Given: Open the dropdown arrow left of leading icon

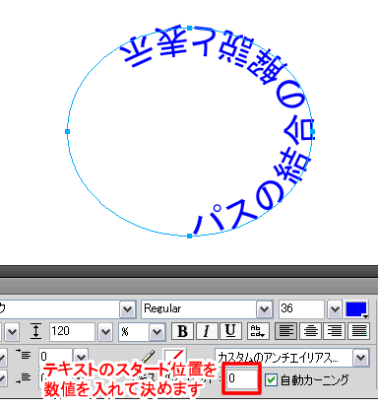Looking at the screenshot, I should point(13,332).
